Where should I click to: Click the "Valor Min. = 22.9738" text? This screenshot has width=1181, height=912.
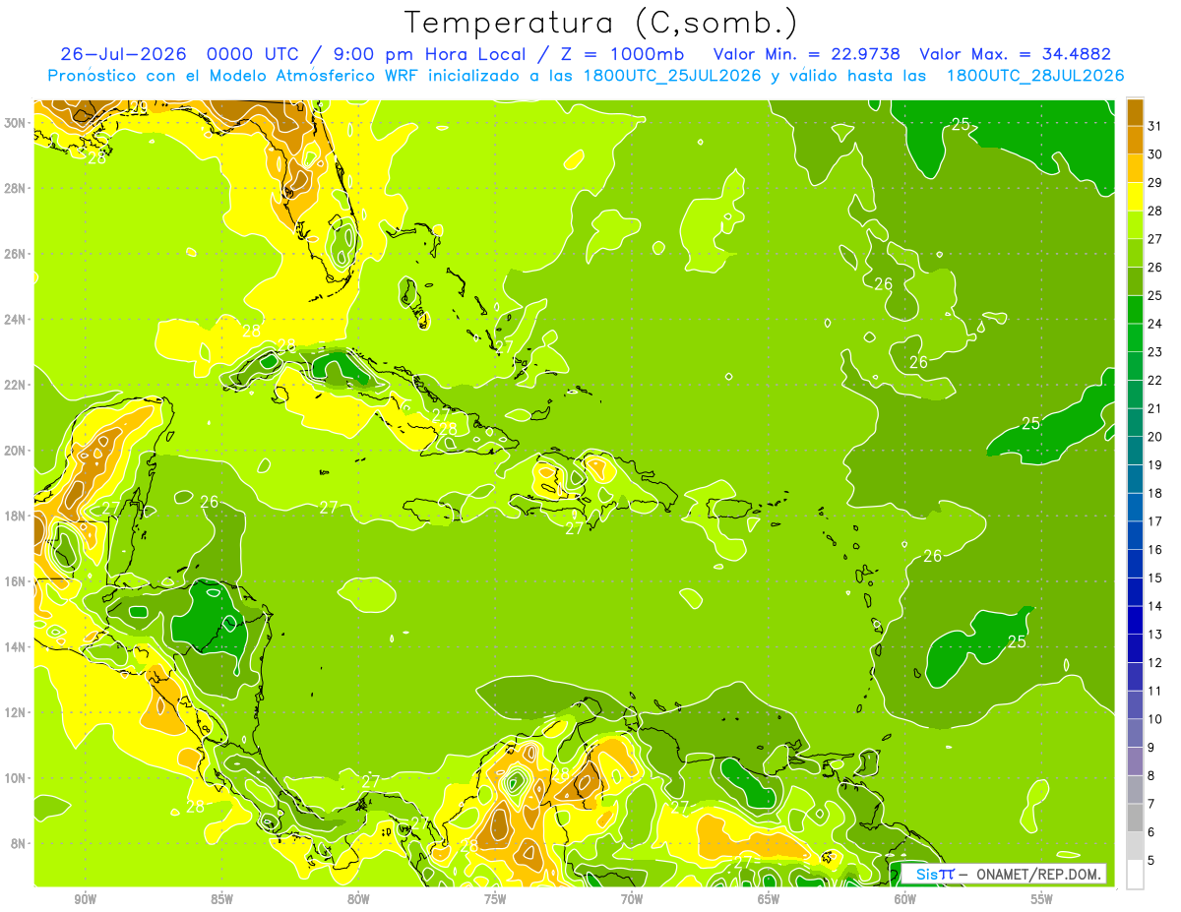(807, 54)
